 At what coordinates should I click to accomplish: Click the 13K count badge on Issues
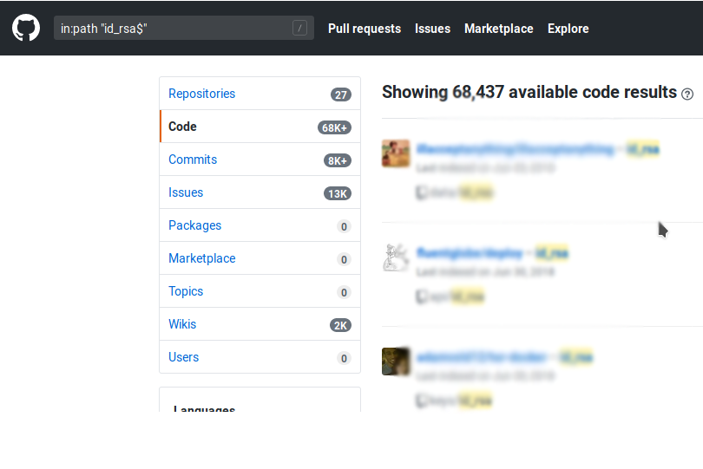click(337, 193)
